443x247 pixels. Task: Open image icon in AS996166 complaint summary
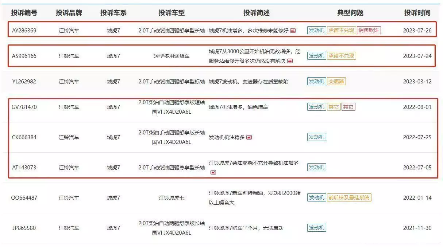[290, 61]
